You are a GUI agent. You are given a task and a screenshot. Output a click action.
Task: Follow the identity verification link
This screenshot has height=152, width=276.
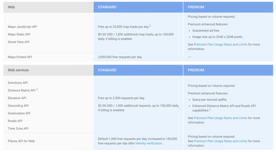click(x=149, y=143)
